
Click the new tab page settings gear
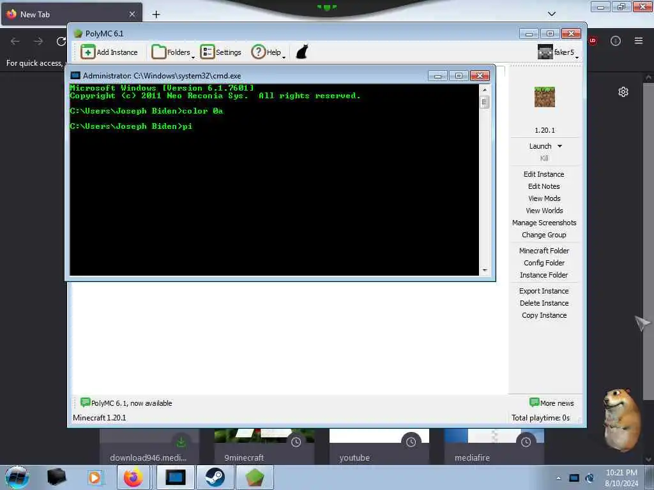coord(623,92)
